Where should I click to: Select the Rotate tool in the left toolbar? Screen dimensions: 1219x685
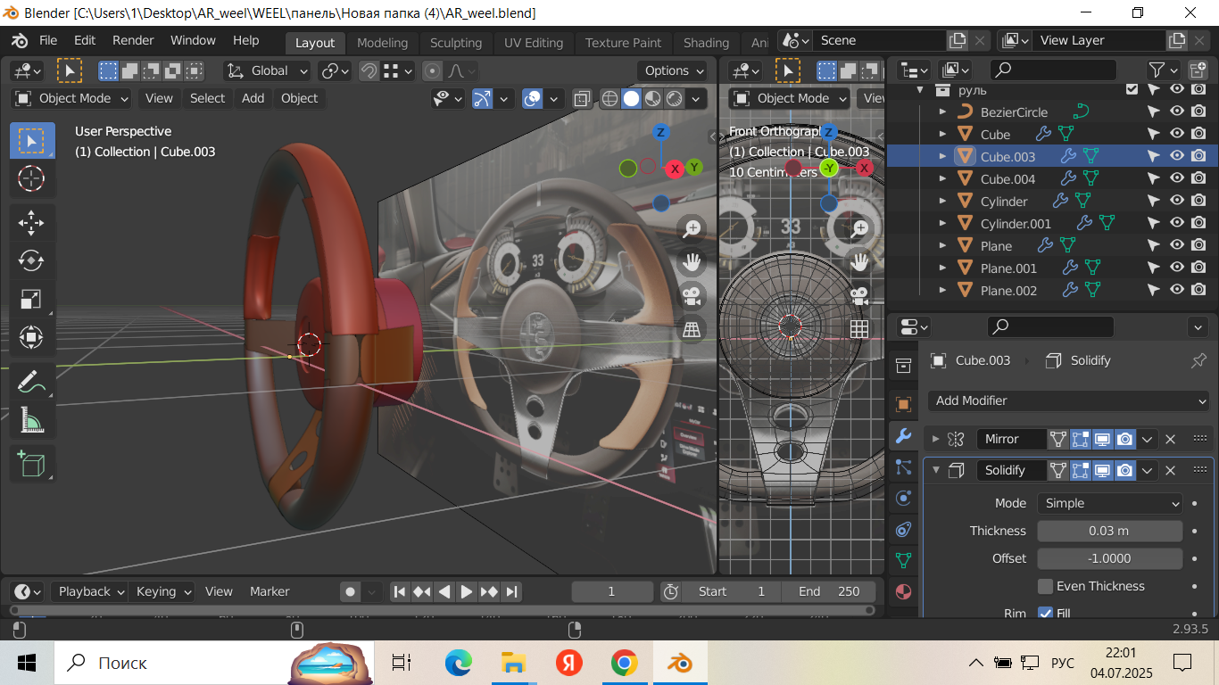pyautogui.click(x=31, y=260)
